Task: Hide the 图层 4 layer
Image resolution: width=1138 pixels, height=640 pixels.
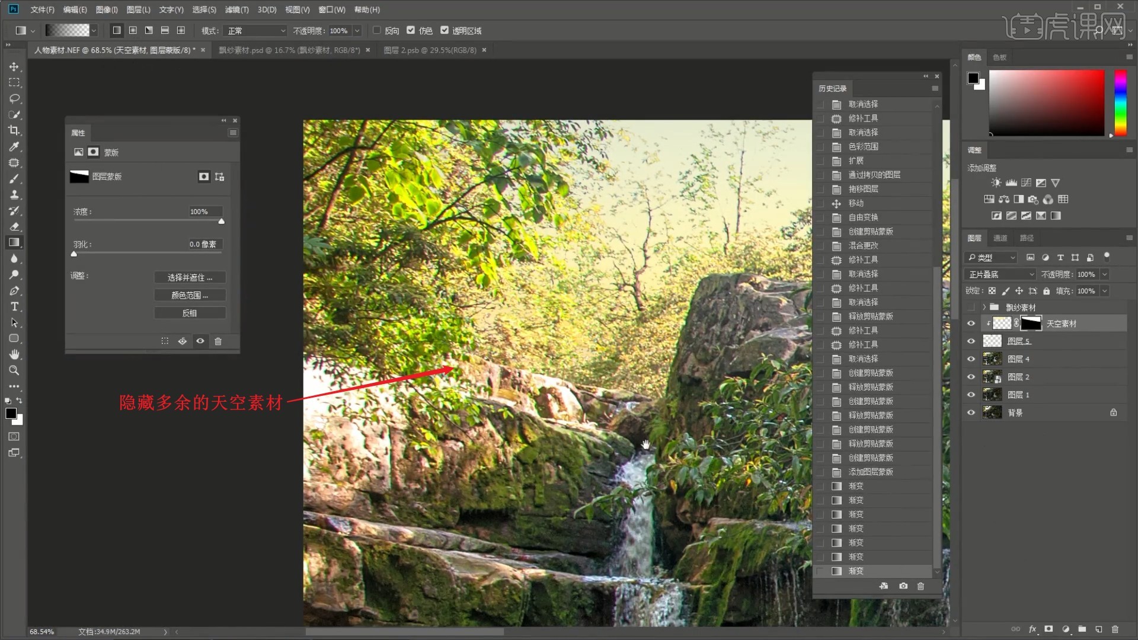Action: [x=971, y=359]
